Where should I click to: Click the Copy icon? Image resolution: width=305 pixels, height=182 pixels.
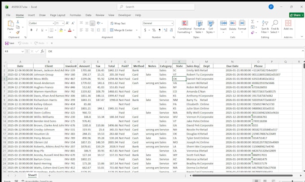click(x=17, y=27)
